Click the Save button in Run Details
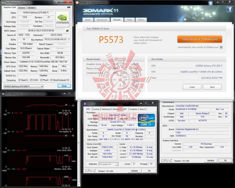Viewport: 235px width, 188px height. (x=212, y=87)
